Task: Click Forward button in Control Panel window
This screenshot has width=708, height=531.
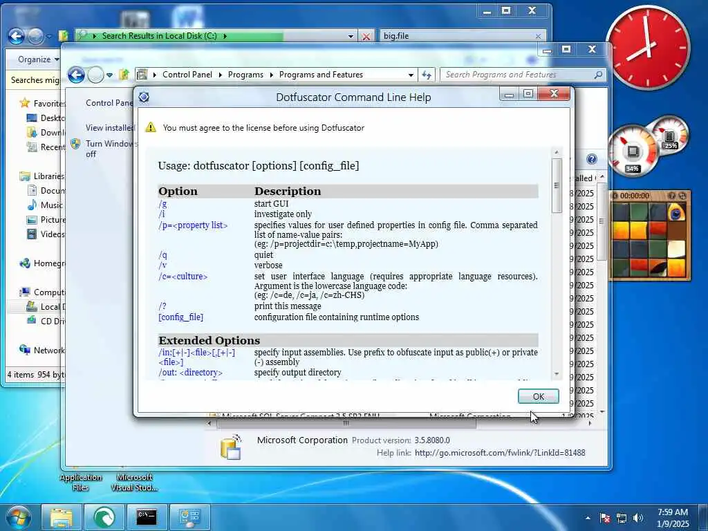Action: coord(95,75)
